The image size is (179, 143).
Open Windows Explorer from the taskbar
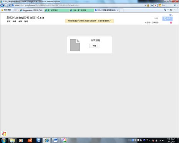tap(12, 140)
